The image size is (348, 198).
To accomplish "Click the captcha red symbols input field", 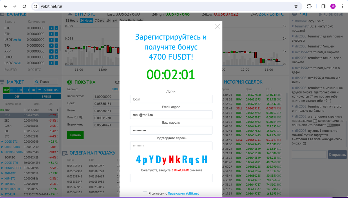I will (171, 178).
